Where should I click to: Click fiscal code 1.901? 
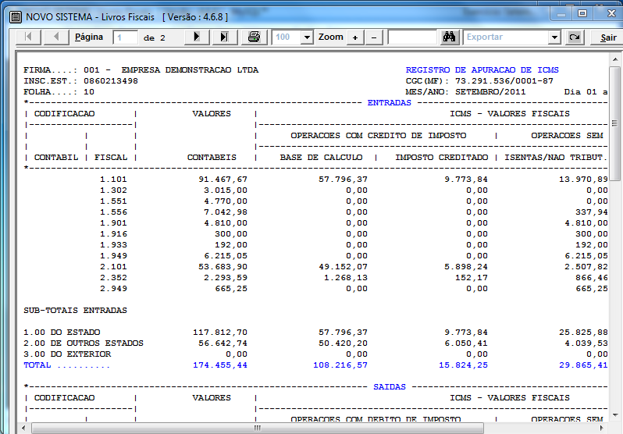[113, 223]
